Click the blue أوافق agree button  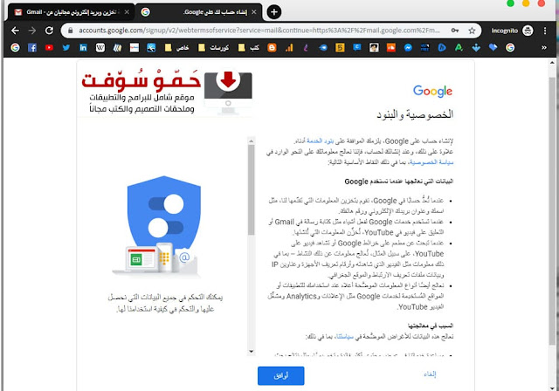281,375
